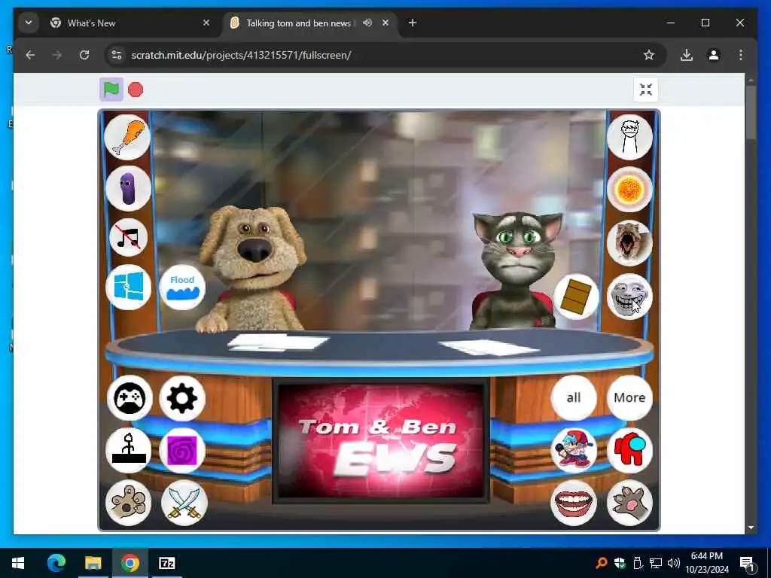771x578 pixels.
Task: Open the taskbar clock showing 6:44 PM
Action: point(706,563)
